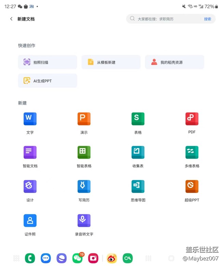222x266 pixels.
Task: Open the green Phone app in dock
Action: point(30,258)
